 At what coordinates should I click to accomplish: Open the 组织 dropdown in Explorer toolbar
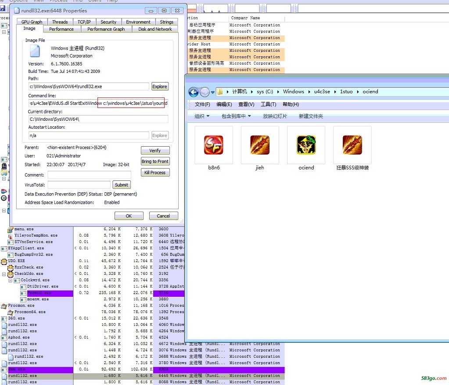[x=202, y=116]
